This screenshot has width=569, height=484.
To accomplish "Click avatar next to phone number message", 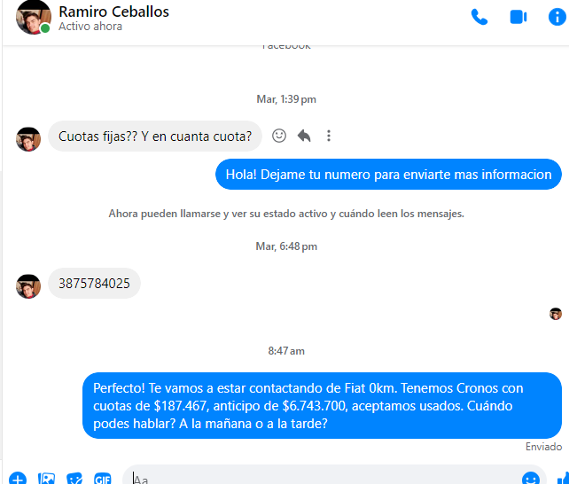I will [x=28, y=286].
